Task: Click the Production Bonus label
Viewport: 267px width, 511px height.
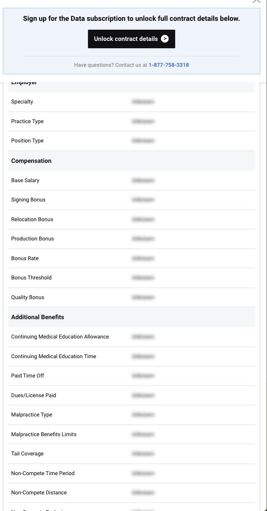Action: 32,239
